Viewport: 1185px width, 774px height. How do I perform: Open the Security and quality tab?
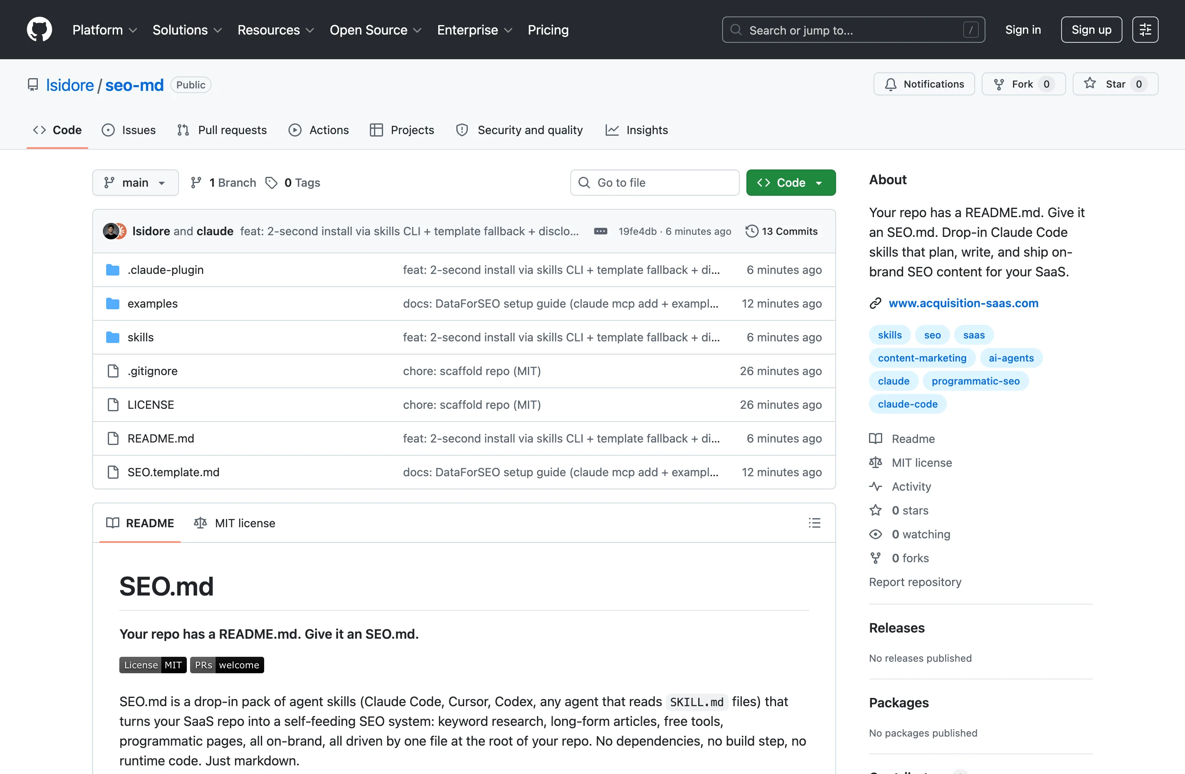pyautogui.click(x=519, y=130)
